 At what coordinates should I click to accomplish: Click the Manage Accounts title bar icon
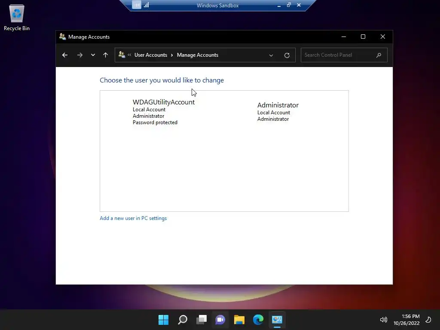(63, 37)
